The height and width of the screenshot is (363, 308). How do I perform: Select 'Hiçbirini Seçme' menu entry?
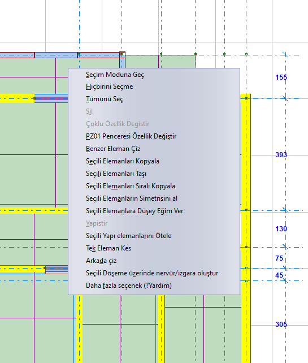click(154, 87)
